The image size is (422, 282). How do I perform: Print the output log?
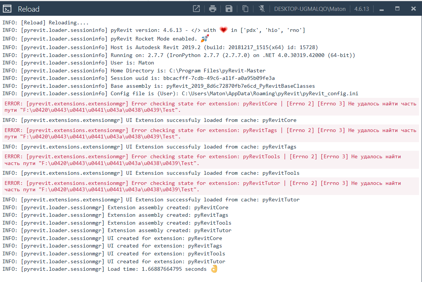213,9
